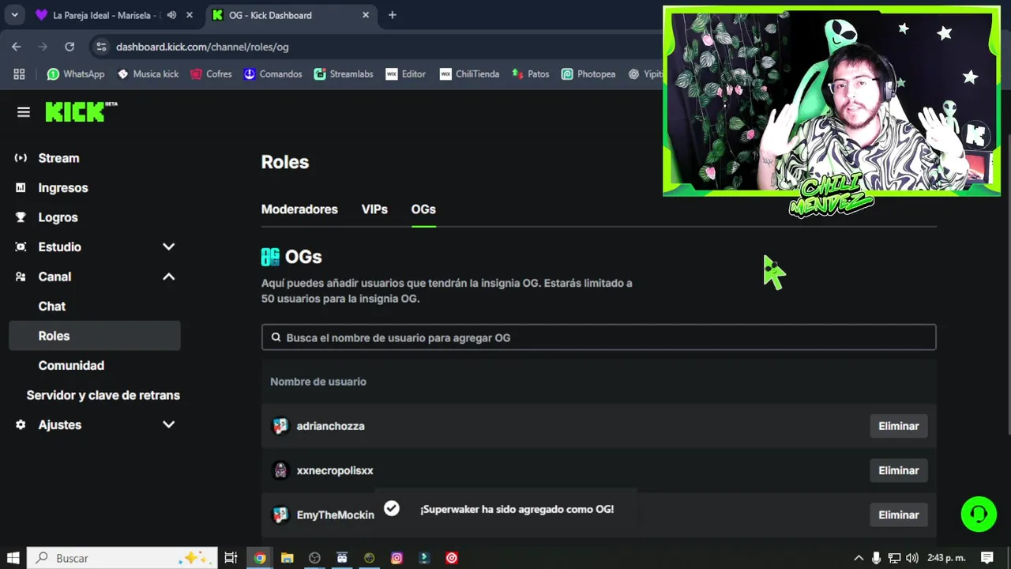Open the Cofres bookmark
Image resolution: width=1011 pixels, height=569 pixels.
point(211,73)
